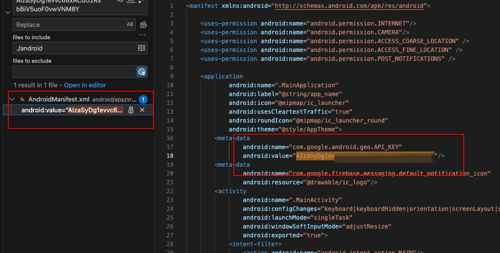
Task: Click the Replace All icon
Action: coord(143,25)
